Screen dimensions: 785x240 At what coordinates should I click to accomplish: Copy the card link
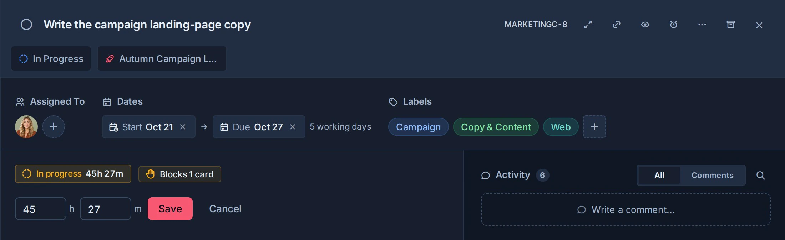[x=617, y=25]
